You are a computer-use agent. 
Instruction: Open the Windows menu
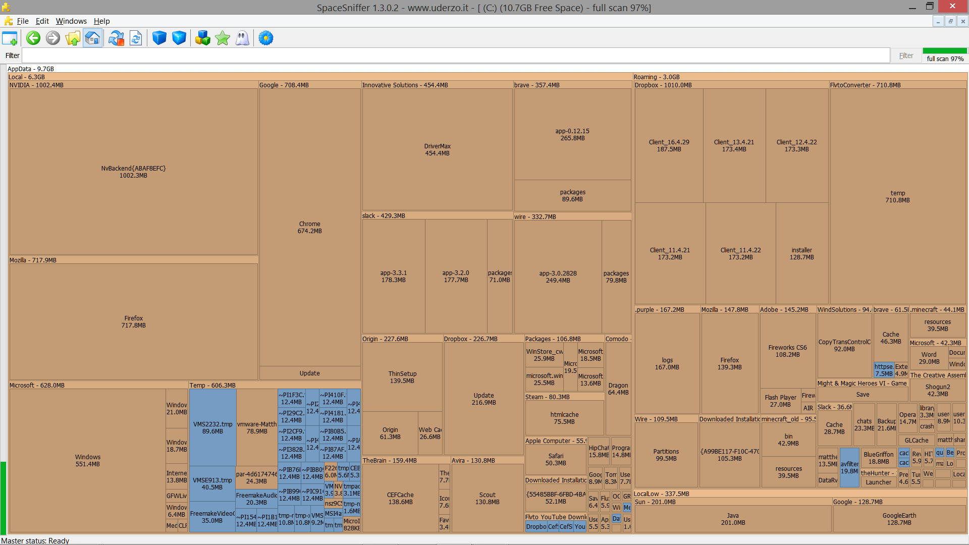coord(71,21)
